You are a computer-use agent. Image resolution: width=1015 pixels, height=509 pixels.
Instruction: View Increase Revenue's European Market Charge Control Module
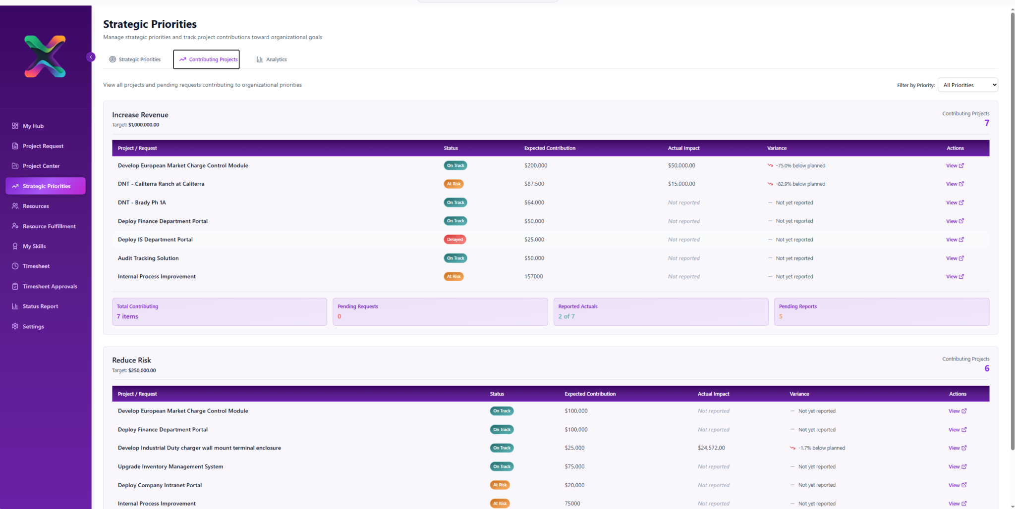pyautogui.click(x=955, y=166)
